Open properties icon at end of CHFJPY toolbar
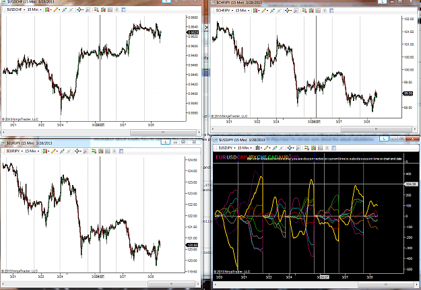Screen dimensions: 421x290 tap(331, 11)
